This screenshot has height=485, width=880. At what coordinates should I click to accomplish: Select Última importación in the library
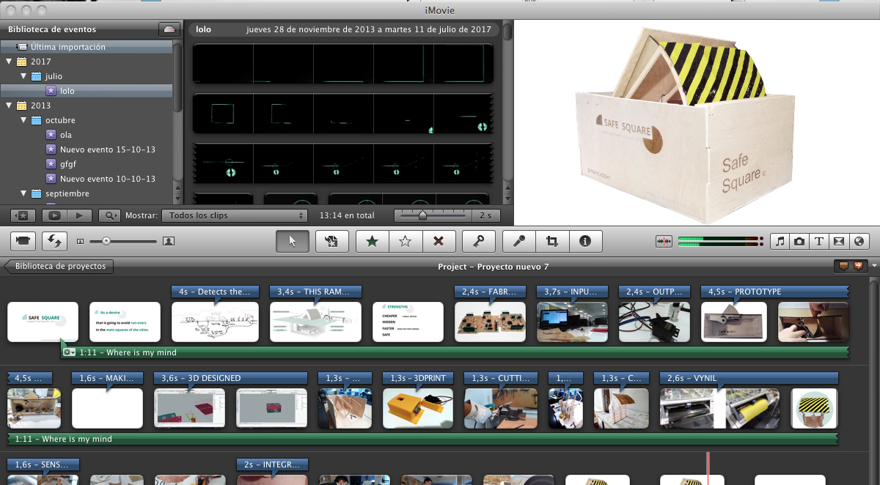click(87, 47)
